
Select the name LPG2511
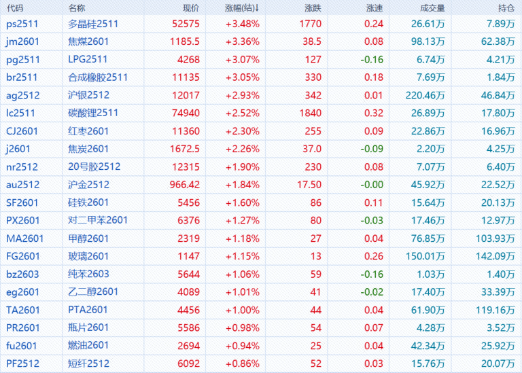pyautogui.click(x=88, y=60)
